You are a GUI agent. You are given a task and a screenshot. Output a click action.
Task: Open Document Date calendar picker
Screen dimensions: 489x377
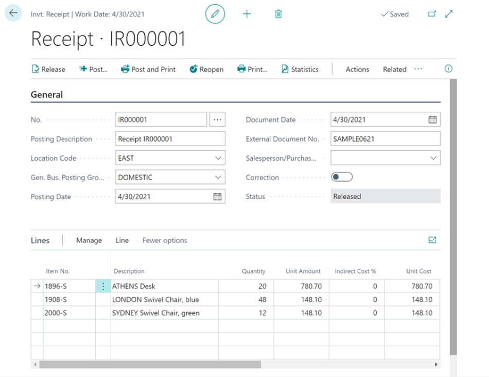coord(432,119)
